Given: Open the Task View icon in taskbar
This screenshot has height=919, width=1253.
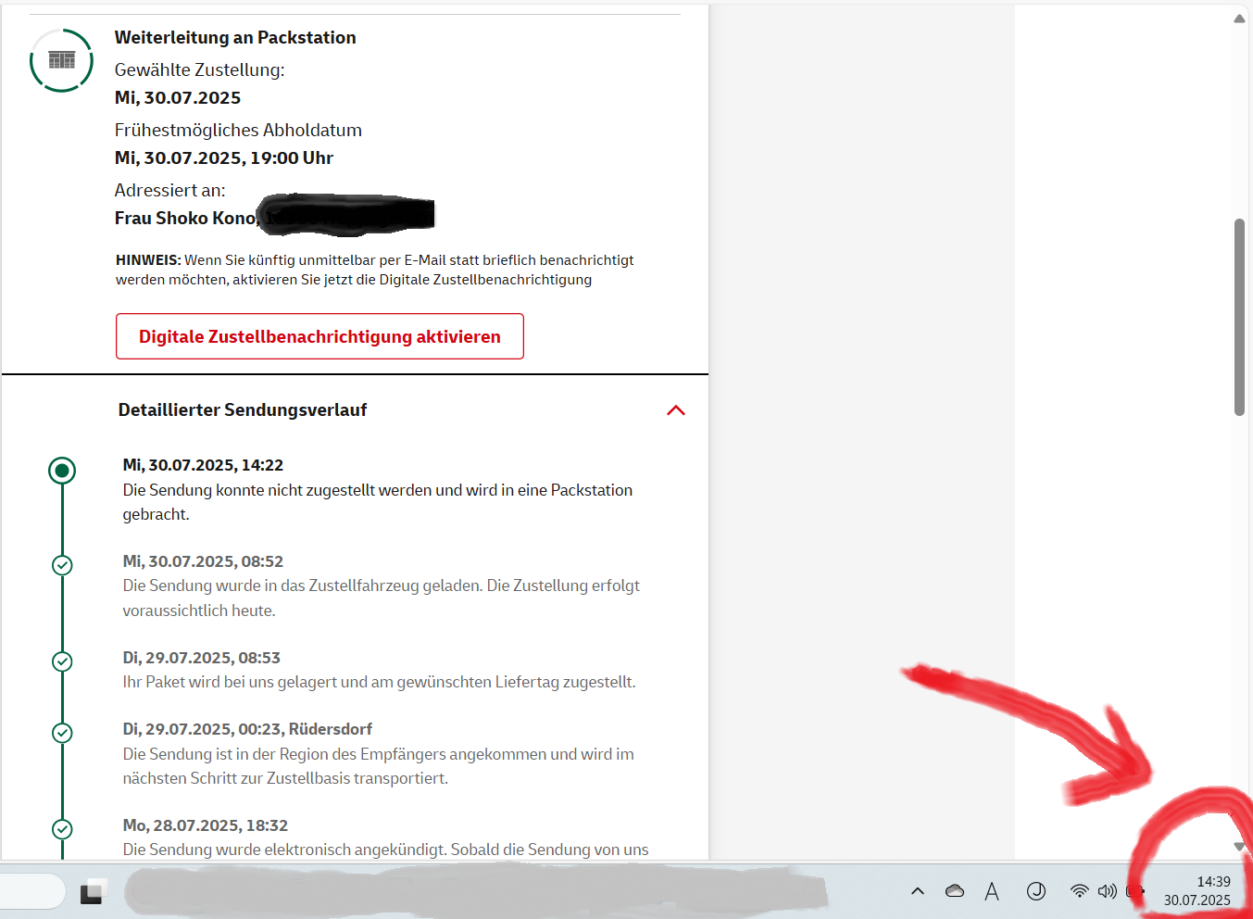Looking at the screenshot, I should 93,891.
